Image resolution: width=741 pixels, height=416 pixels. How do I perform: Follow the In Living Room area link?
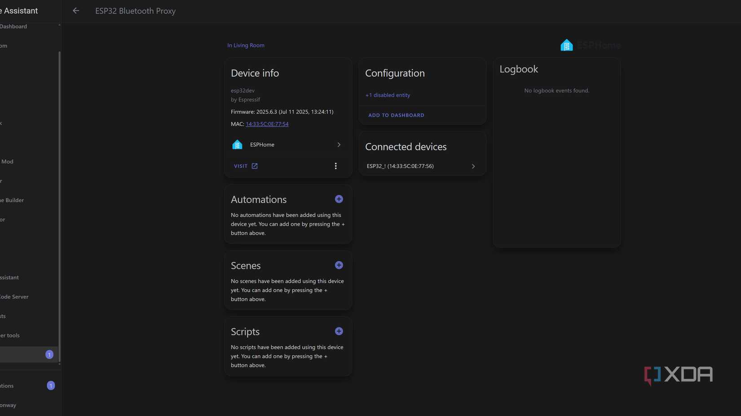pyautogui.click(x=246, y=45)
